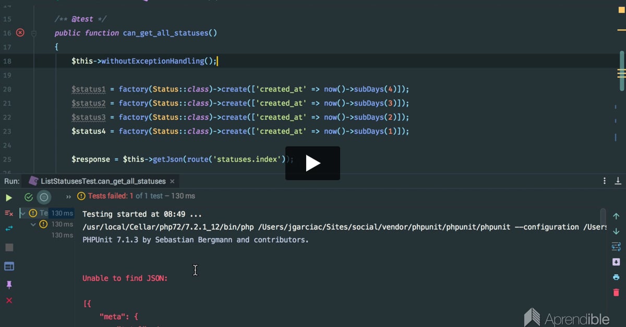
Task: Click the failed test gutter icon on line 16
Action: tap(20, 33)
